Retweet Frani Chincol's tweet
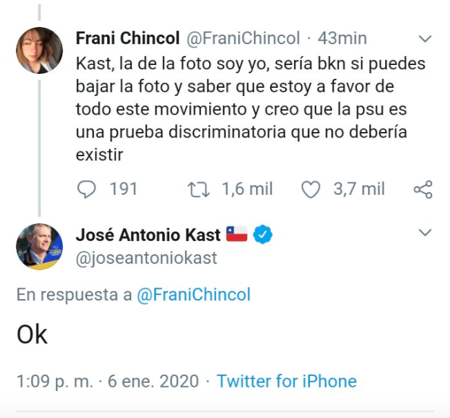 (x=199, y=190)
